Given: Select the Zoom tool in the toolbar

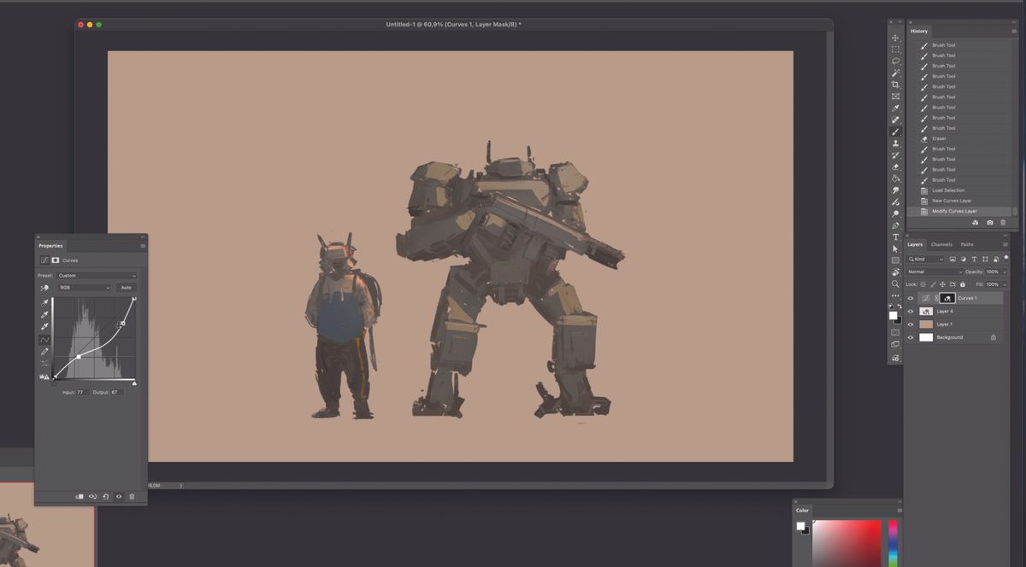Looking at the screenshot, I should pos(895,283).
